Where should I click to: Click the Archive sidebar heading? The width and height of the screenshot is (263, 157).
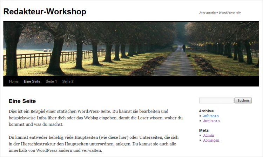point(206,111)
